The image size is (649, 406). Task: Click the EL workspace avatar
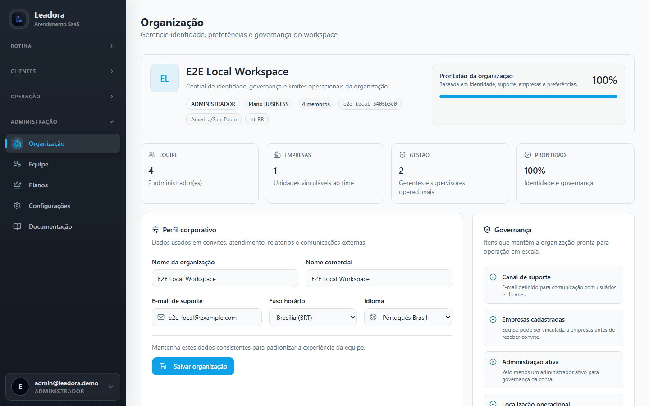click(165, 78)
